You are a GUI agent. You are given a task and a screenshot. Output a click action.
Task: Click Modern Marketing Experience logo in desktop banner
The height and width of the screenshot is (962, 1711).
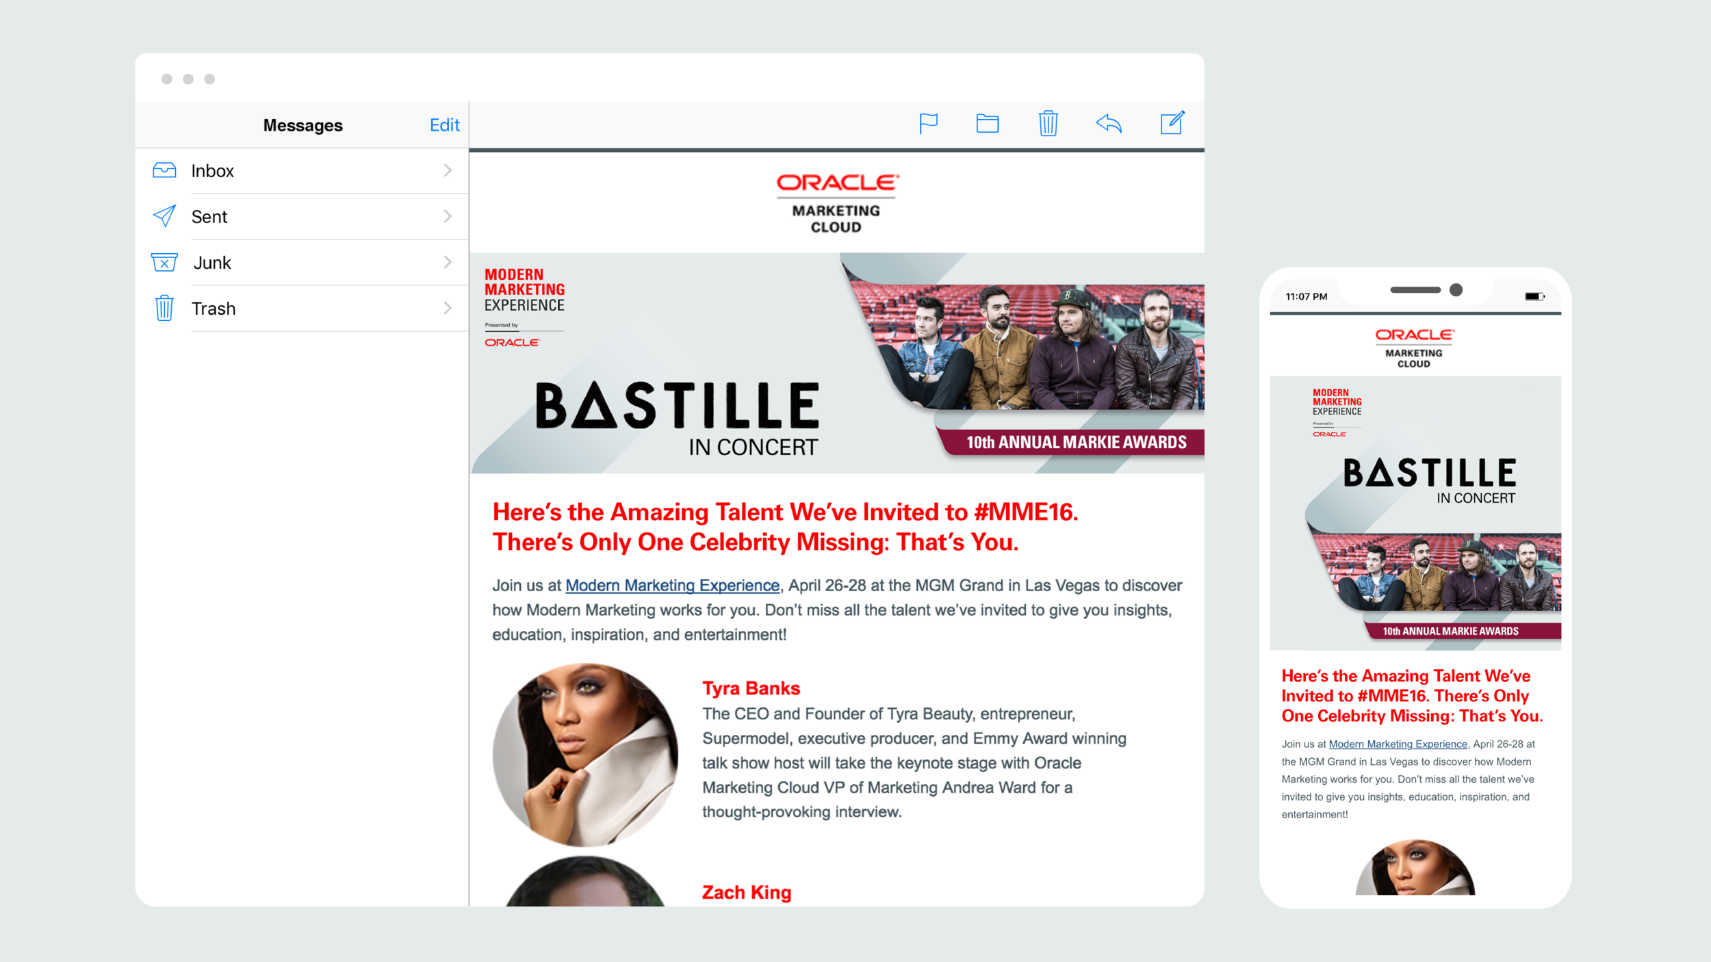(524, 307)
